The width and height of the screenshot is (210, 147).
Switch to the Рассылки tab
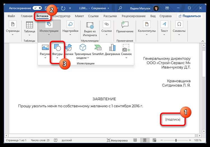[110, 16]
